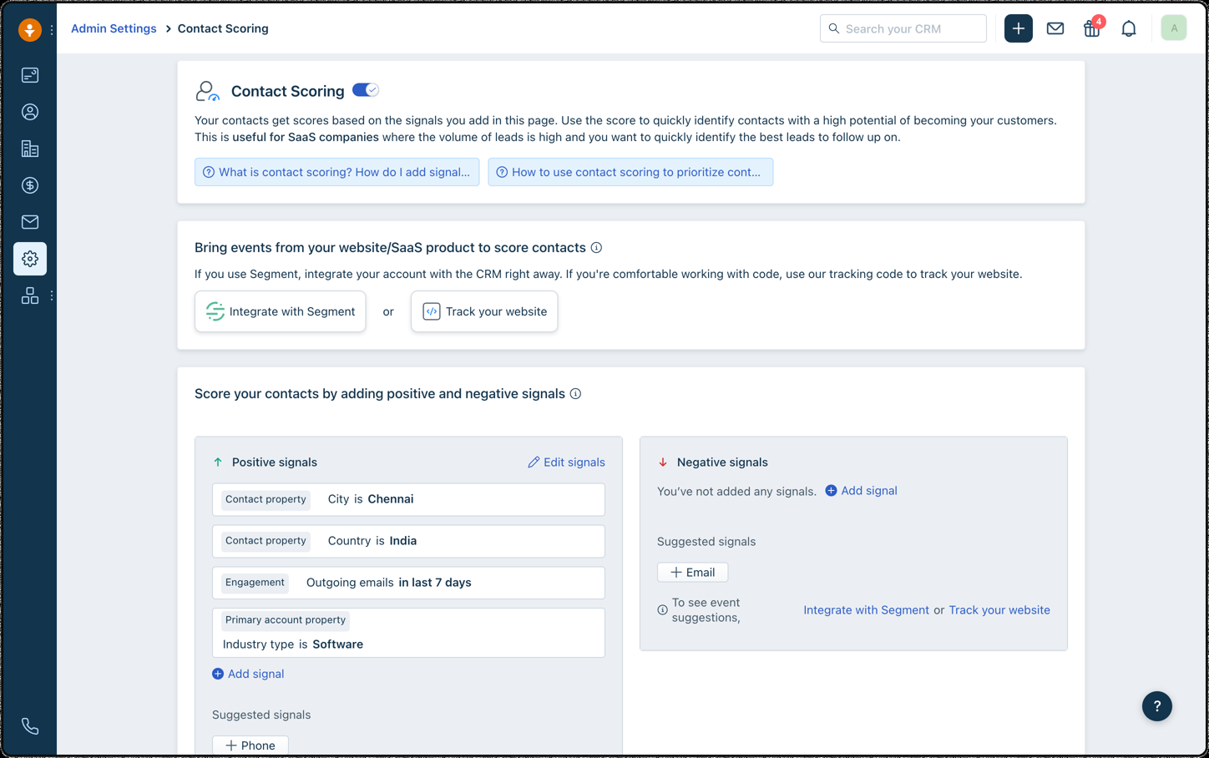Click the help question mark bubble
Image resolution: width=1209 pixels, height=758 pixels.
1157,706
